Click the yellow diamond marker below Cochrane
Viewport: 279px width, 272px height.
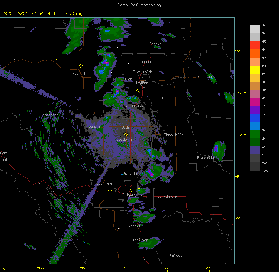pyautogui.click(x=110, y=191)
